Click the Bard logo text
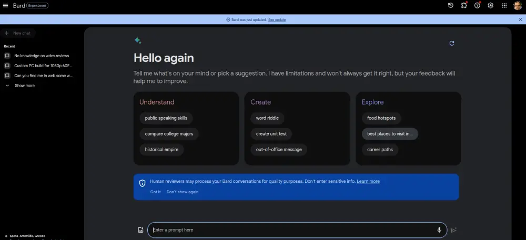This screenshot has width=526, height=240. coord(19,6)
